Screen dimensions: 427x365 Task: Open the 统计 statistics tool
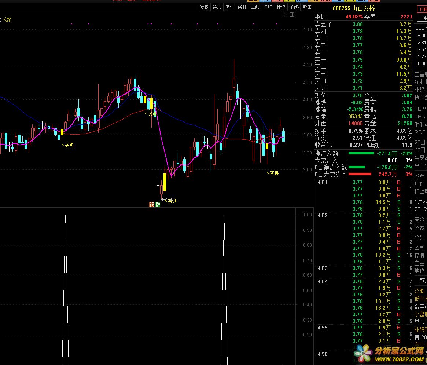click(x=242, y=7)
